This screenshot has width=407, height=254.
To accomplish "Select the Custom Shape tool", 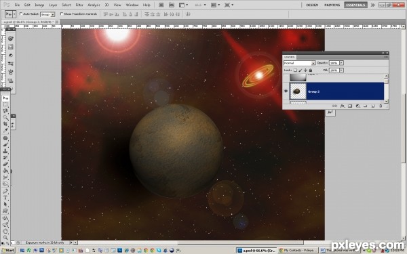I will [x=5, y=211].
